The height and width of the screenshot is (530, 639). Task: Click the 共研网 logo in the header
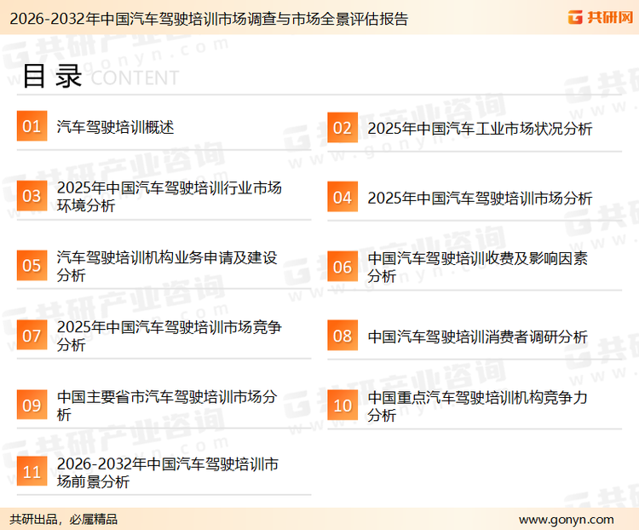601,17
